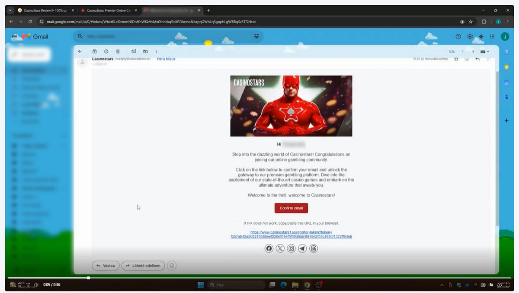
Task: Open Google Keep side panel icon
Action: (506, 67)
